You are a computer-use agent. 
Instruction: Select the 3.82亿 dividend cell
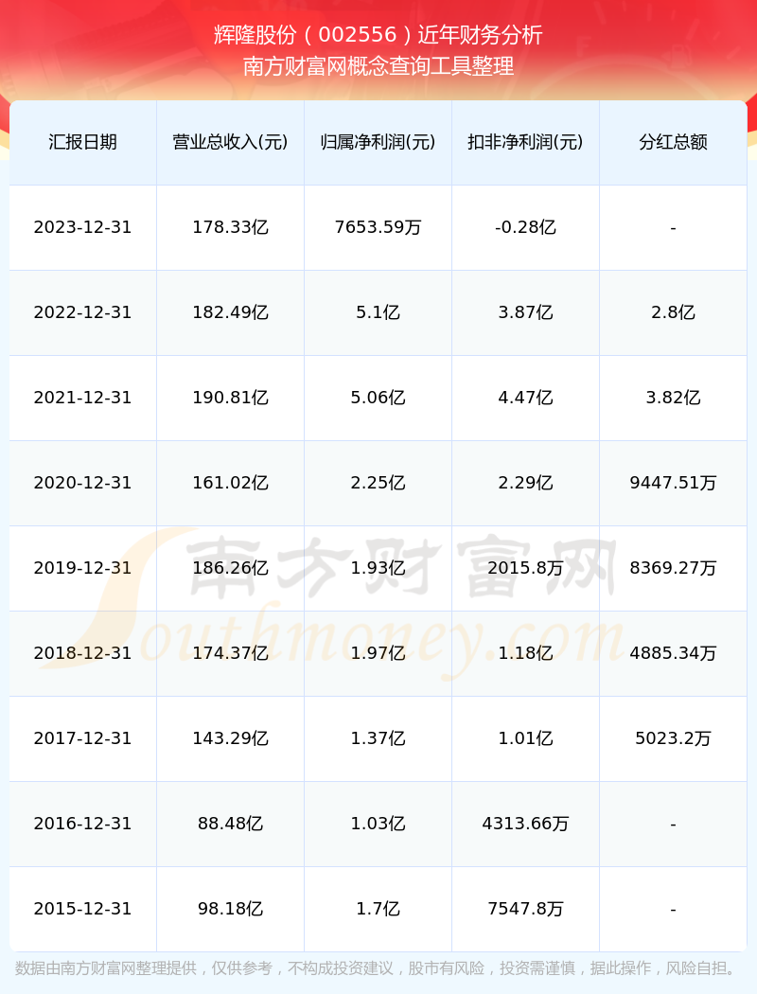[x=674, y=398]
